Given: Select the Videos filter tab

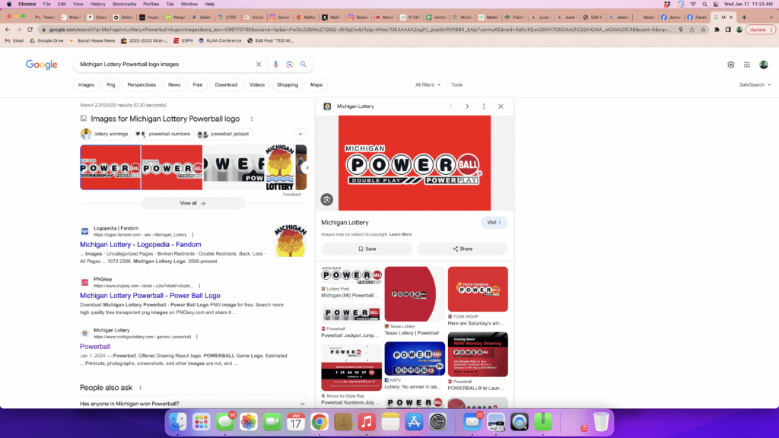Looking at the screenshot, I should 257,85.
